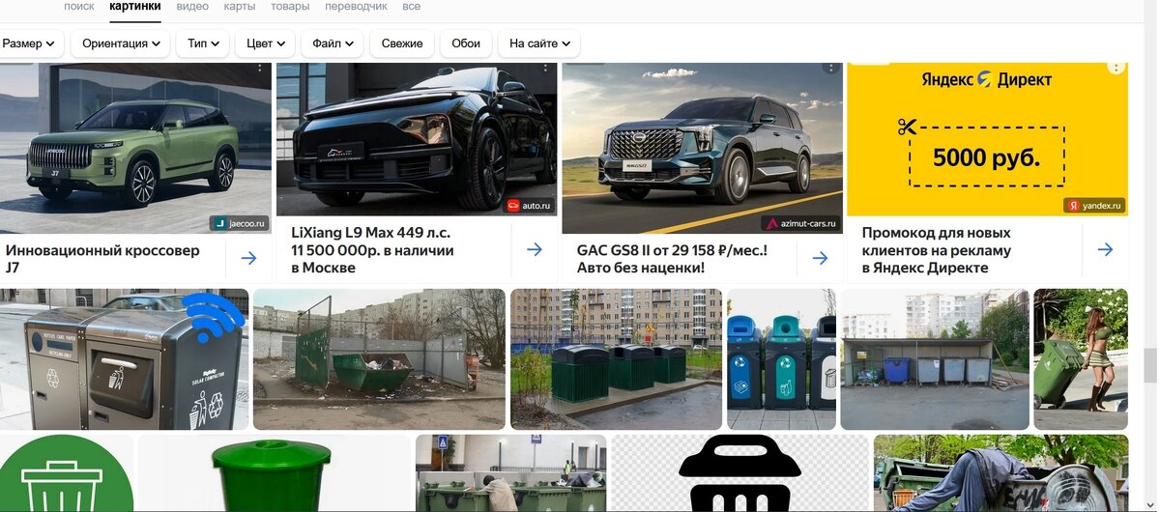The width and height of the screenshot is (1160, 512).
Task: Open the teal GAC GS8 car image
Action: (702, 148)
